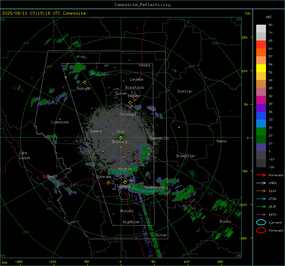285x266 pixels.
Task: Click the Stettler city label
Action: 185,91
